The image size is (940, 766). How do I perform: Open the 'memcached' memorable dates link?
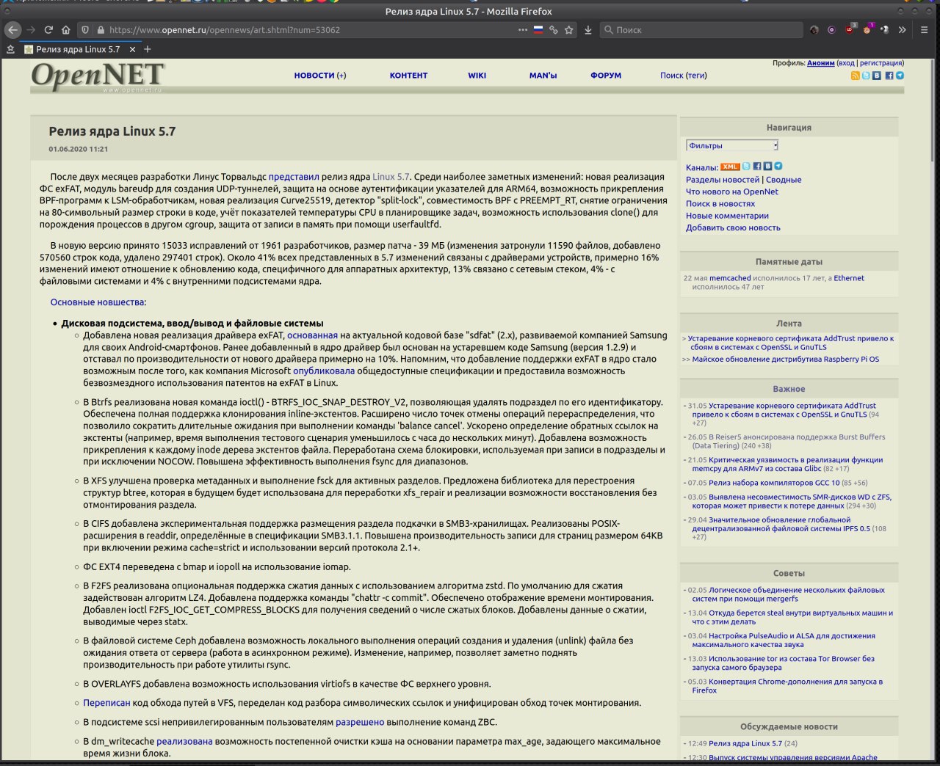[730, 278]
